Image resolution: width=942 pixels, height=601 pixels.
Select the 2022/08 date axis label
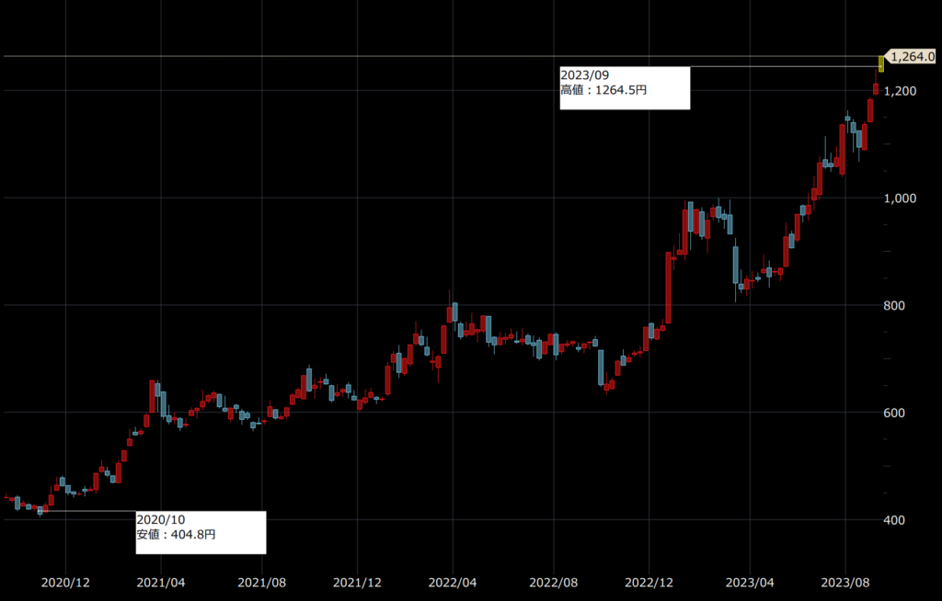point(553,583)
